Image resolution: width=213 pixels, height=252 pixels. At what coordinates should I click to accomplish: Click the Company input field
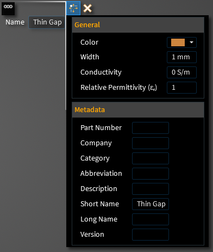click(x=151, y=143)
